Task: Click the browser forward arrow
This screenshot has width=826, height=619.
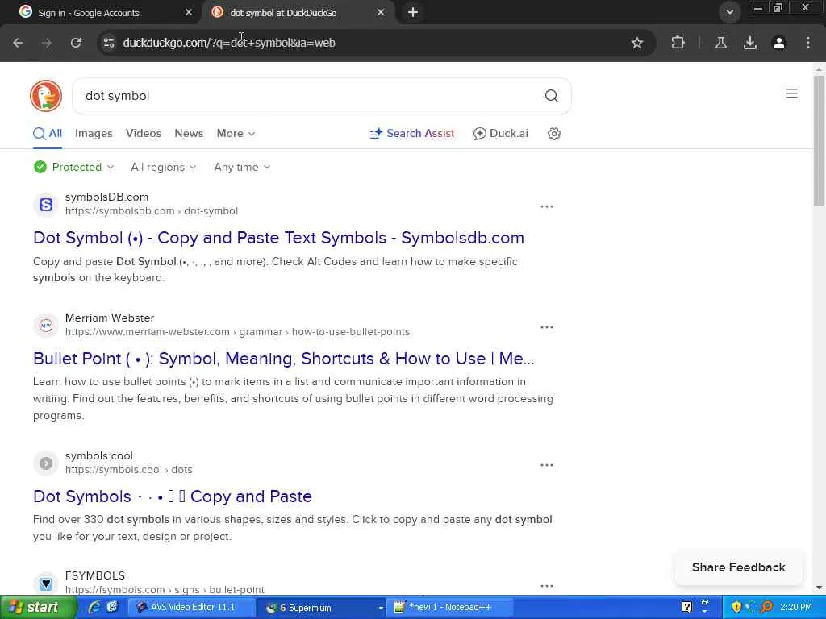Action: click(x=47, y=43)
